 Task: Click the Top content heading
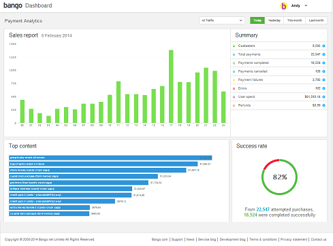pos(22,146)
